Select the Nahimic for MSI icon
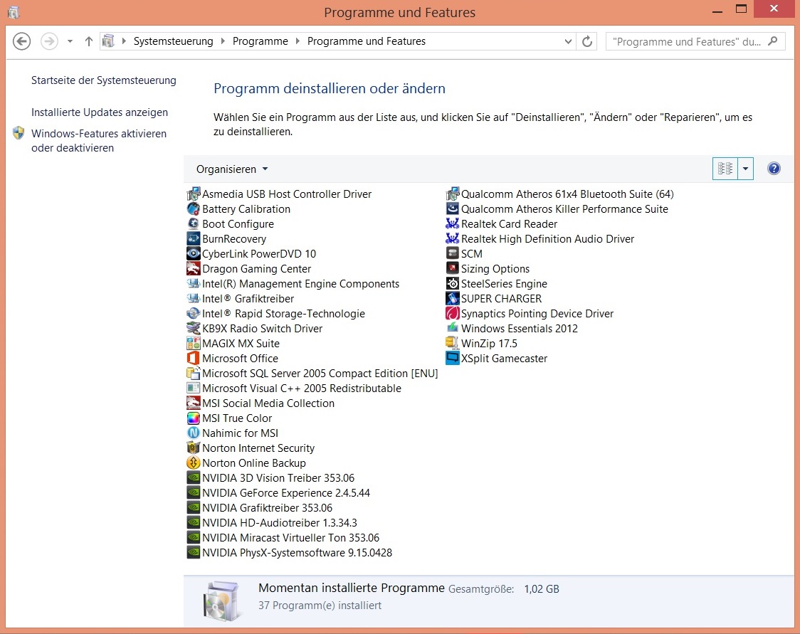Viewport: 800px width, 634px height. (x=194, y=433)
